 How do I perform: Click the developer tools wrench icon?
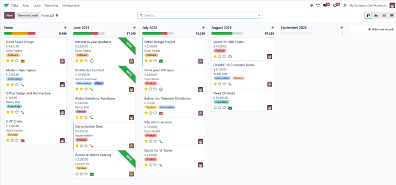click(x=345, y=5)
